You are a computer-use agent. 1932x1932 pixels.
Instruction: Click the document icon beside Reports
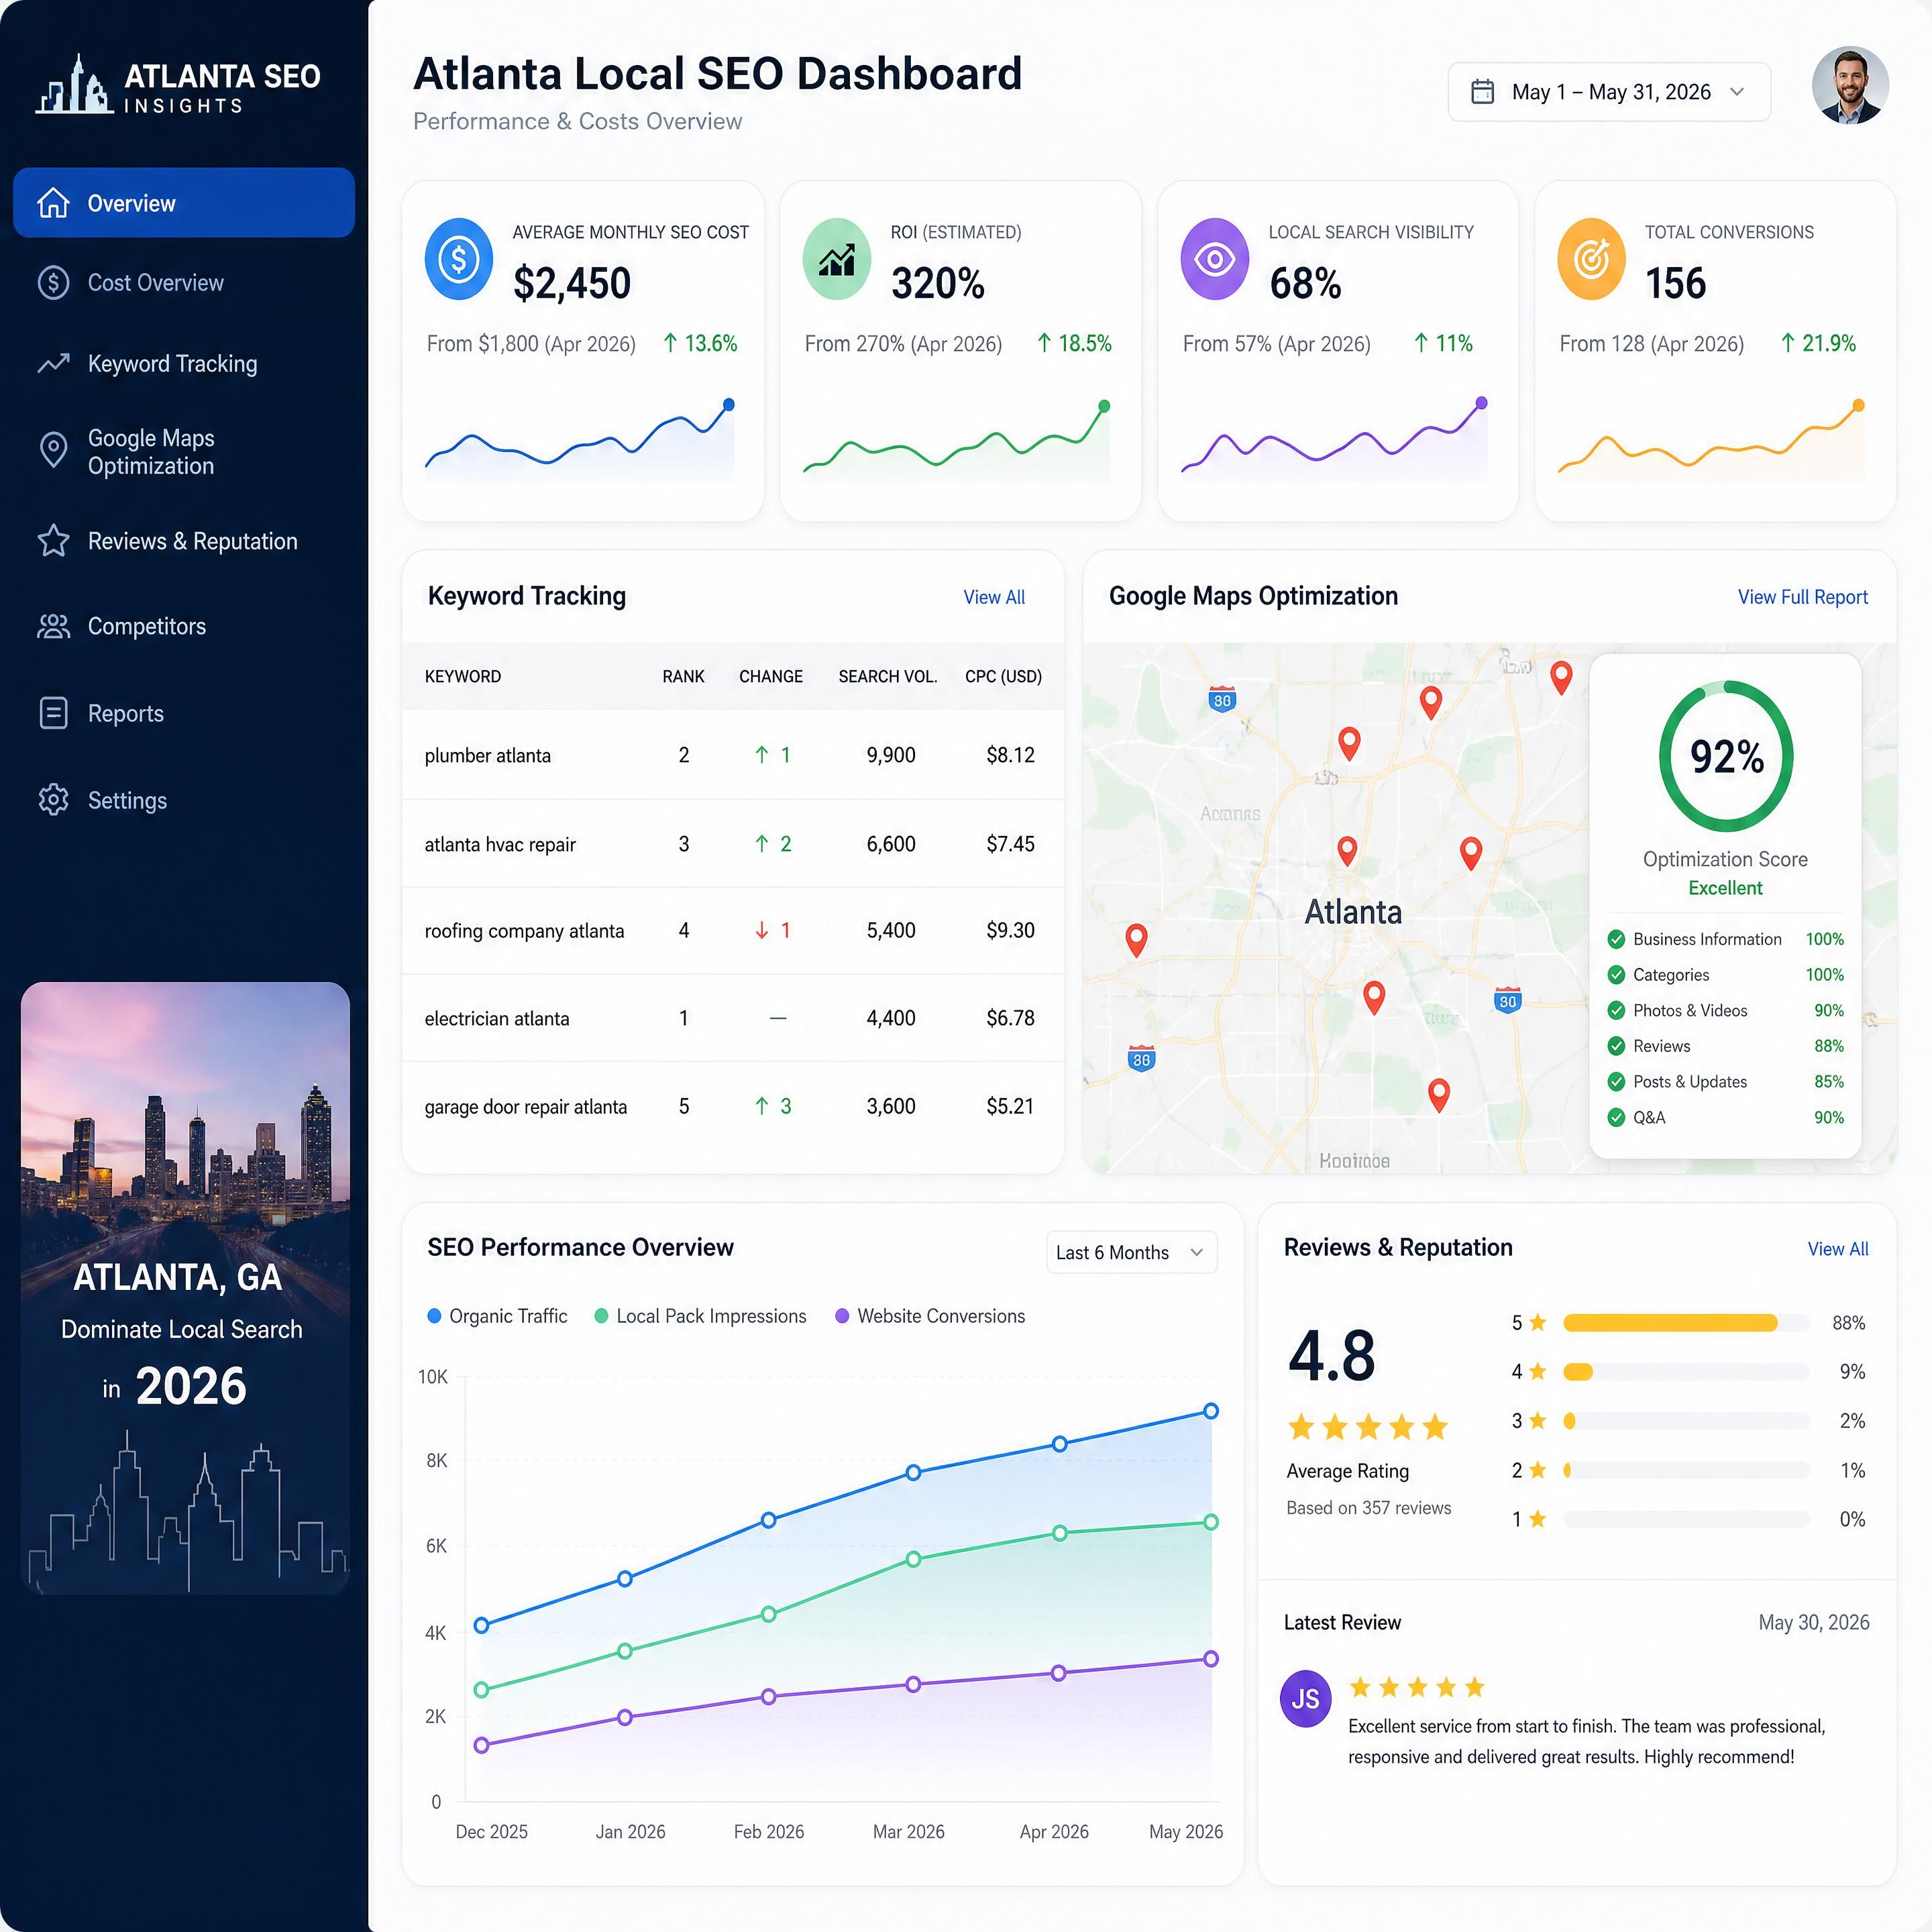(53, 713)
